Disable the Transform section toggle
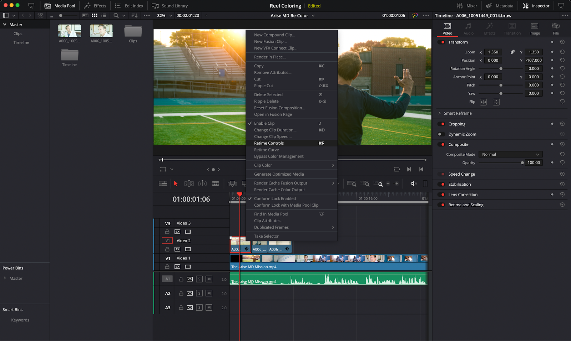 point(441,42)
